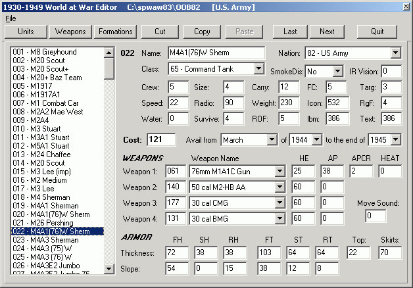The image size is (413, 288).
Task: Click the Skirts armor field
Action: pyautogui.click(x=390, y=253)
